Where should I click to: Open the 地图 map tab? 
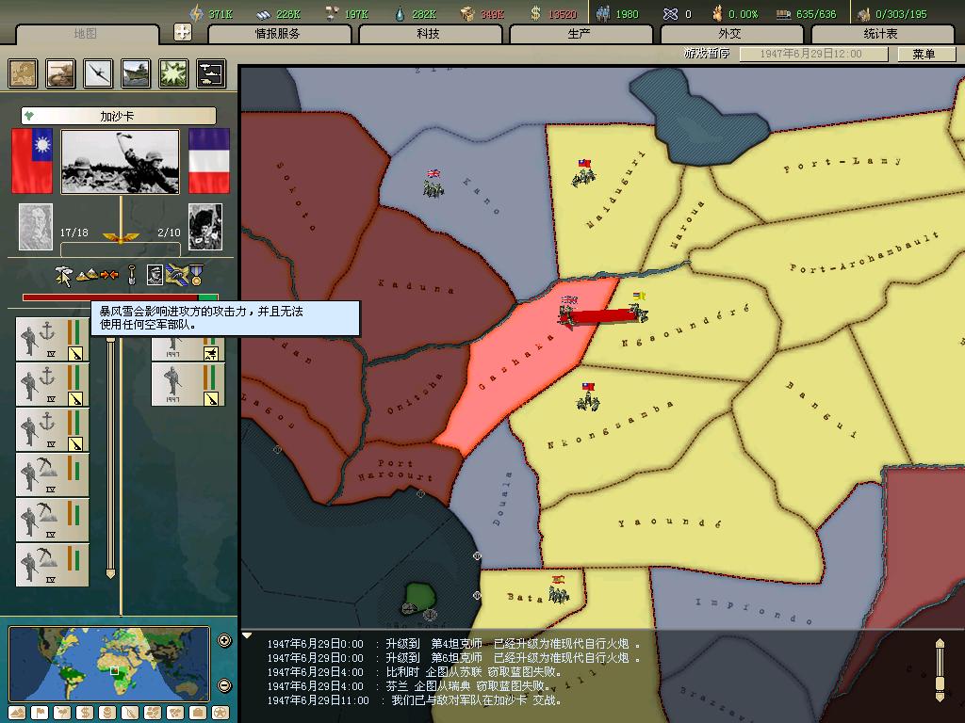86,34
